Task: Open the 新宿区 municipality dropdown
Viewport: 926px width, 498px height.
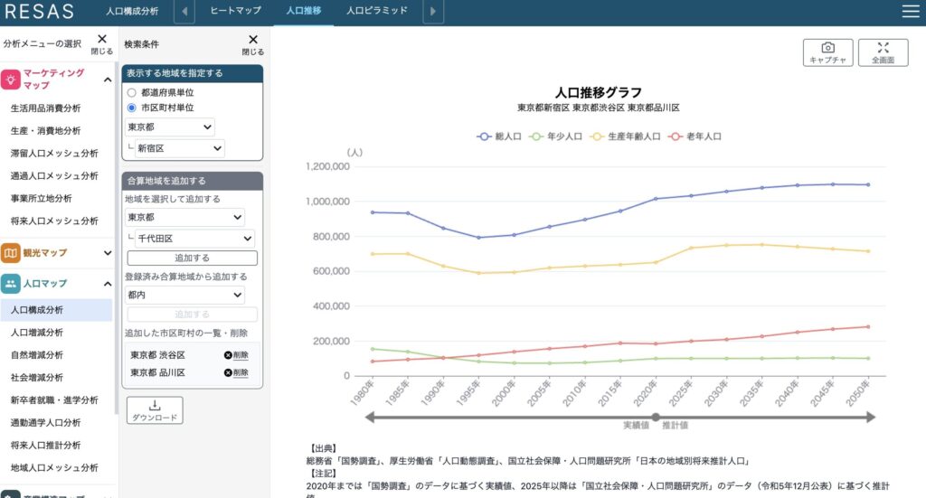Action: point(179,147)
